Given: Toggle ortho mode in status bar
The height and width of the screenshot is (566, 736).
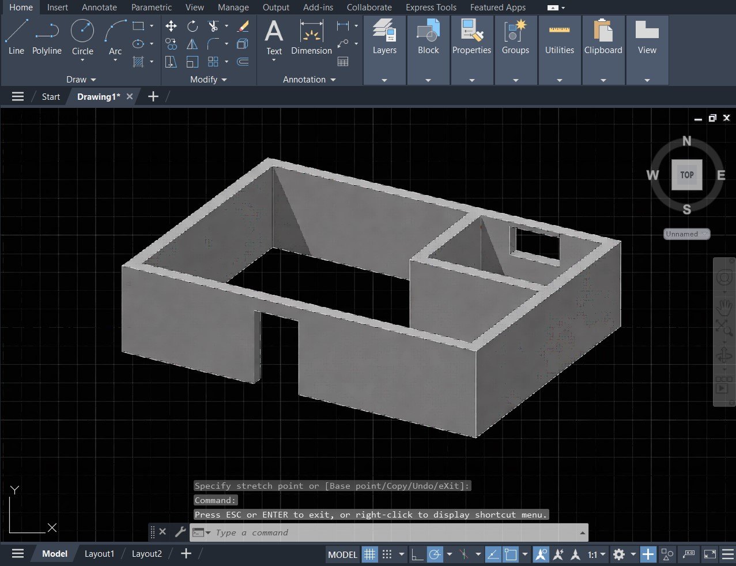Looking at the screenshot, I should coord(417,554).
